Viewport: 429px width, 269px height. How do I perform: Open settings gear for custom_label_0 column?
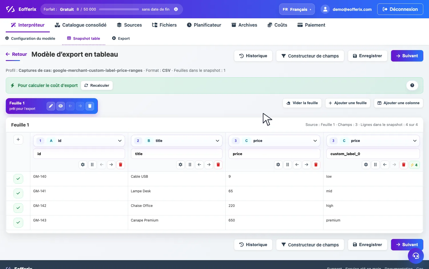[366, 165]
